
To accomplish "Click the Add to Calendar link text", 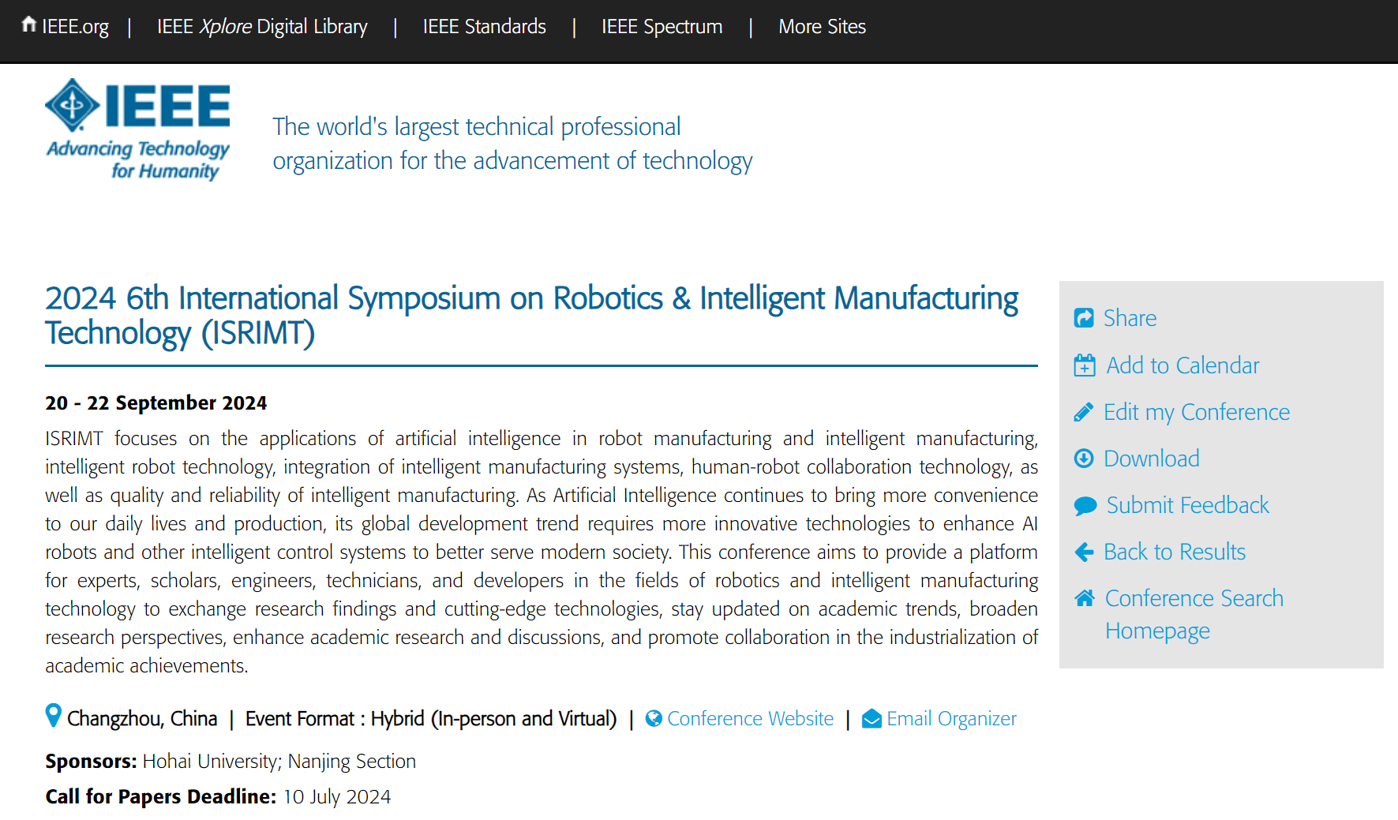I will coord(1182,365).
